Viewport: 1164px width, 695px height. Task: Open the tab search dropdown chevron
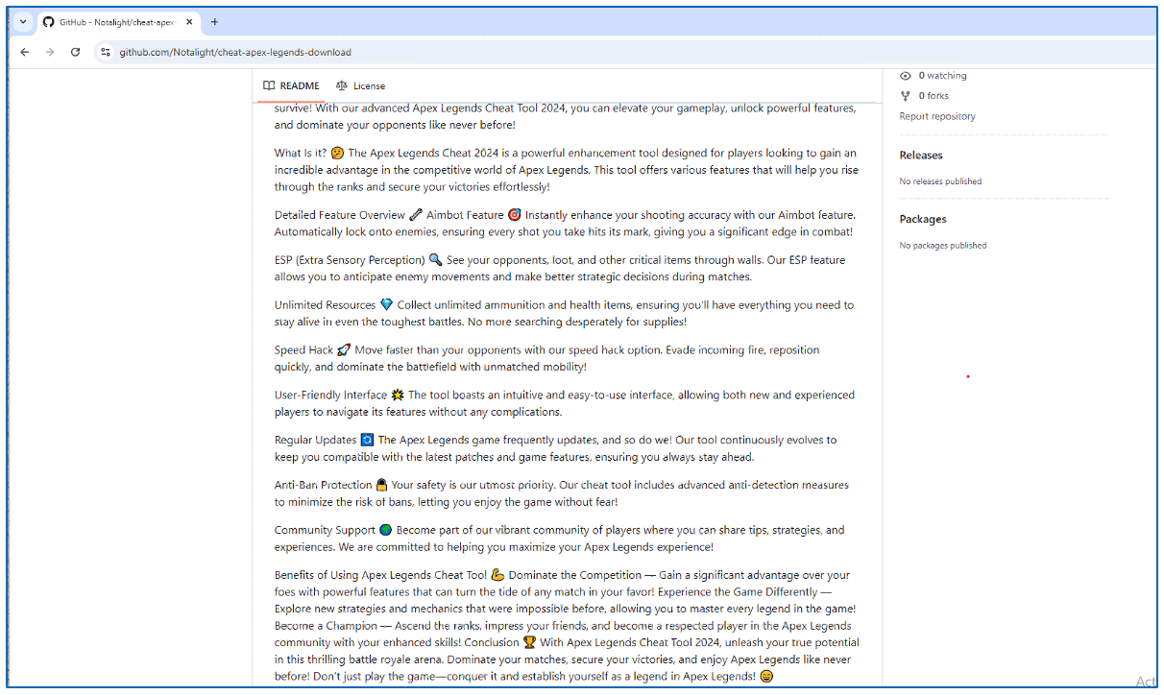pyautogui.click(x=24, y=22)
